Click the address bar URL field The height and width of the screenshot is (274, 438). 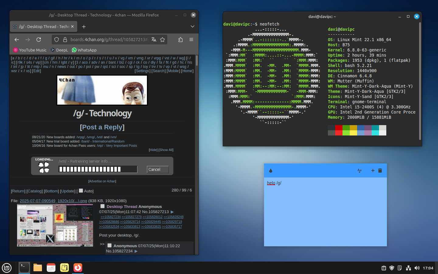(109, 40)
